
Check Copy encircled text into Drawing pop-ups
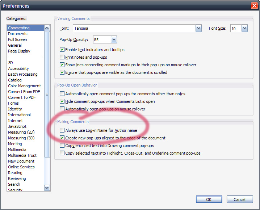pyautogui.click(x=62, y=146)
